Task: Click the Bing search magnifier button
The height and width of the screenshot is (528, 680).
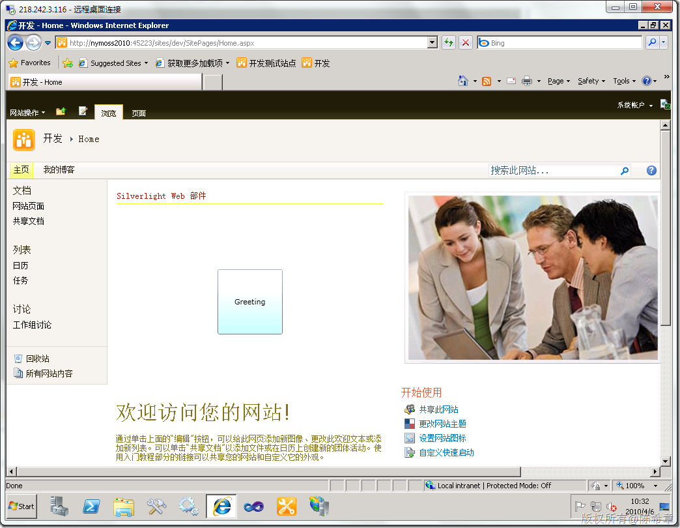Action: (x=652, y=42)
